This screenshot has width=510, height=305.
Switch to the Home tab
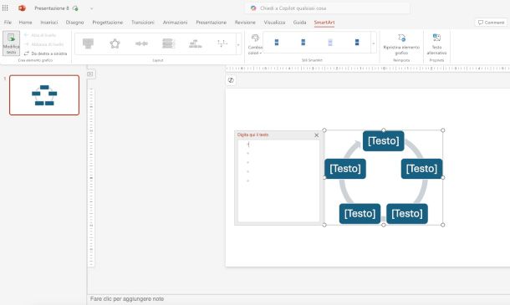tap(25, 23)
